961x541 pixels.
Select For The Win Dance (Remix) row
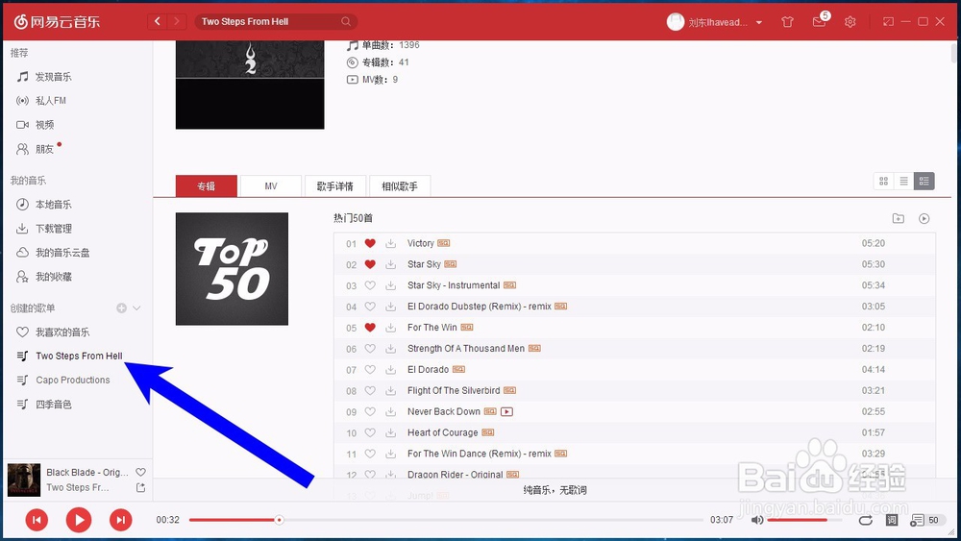click(634, 454)
